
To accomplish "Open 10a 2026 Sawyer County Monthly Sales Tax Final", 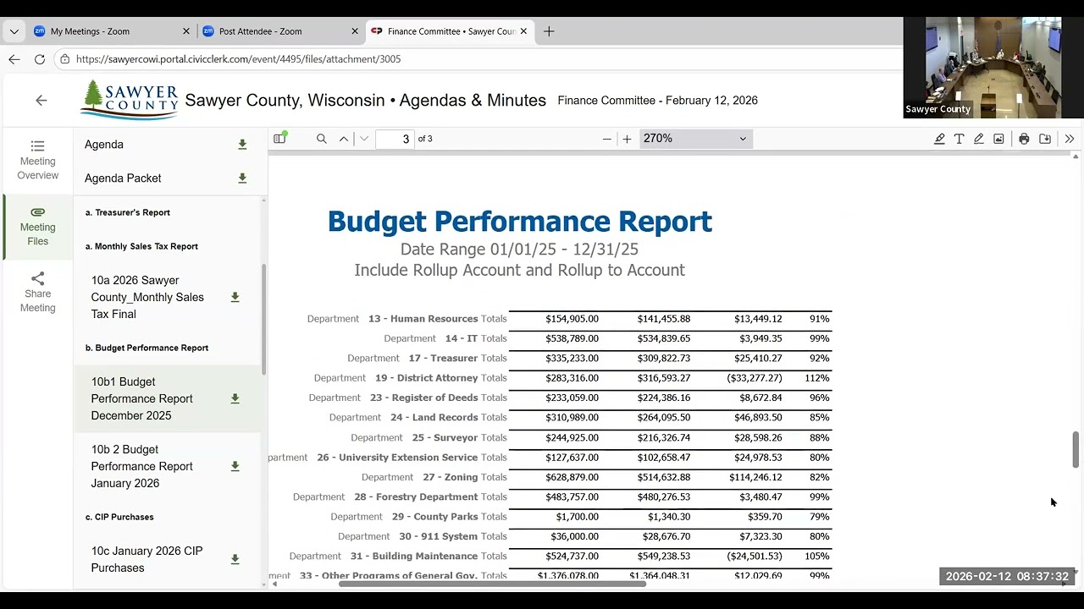I will (147, 297).
